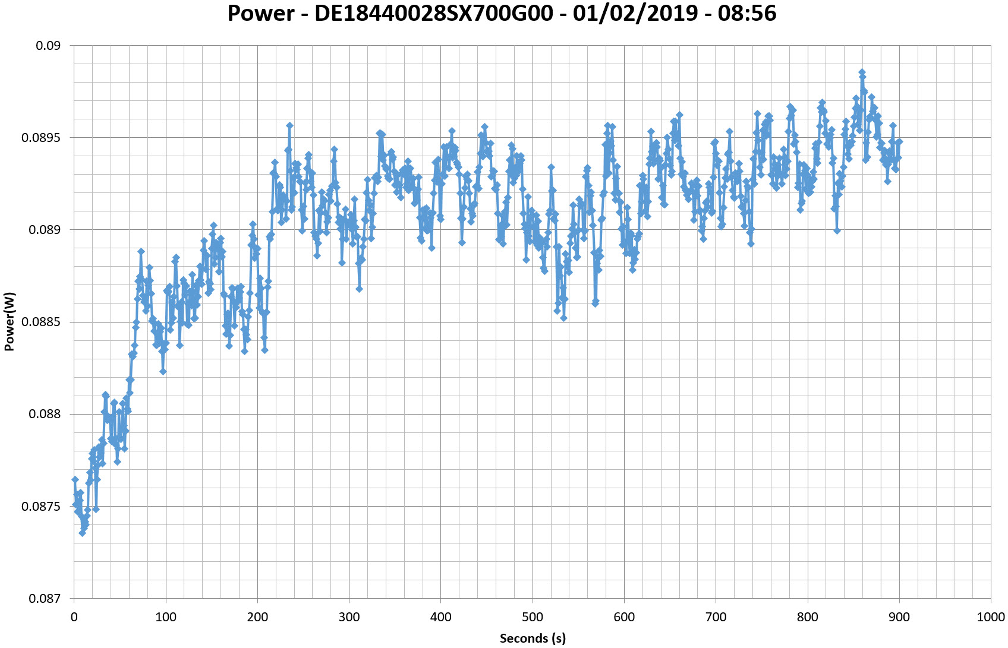Click the 900 x-axis tick label
This screenshot has height=648, width=1008.
pyautogui.click(x=899, y=617)
